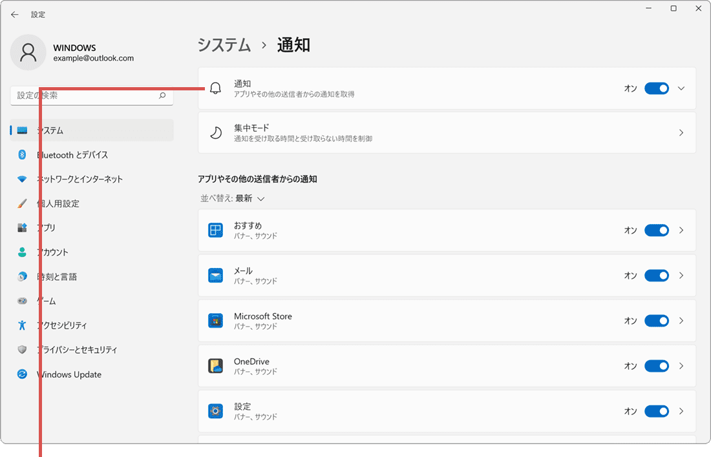Image resolution: width=711 pixels, height=457 pixels.
Task: Open Bluetooth とデバイス settings
Action: coord(21,155)
